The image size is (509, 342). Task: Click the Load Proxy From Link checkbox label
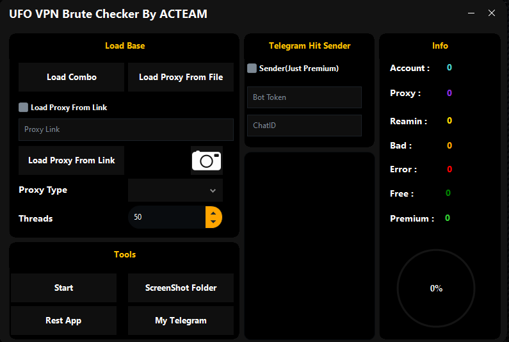coord(69,108)
